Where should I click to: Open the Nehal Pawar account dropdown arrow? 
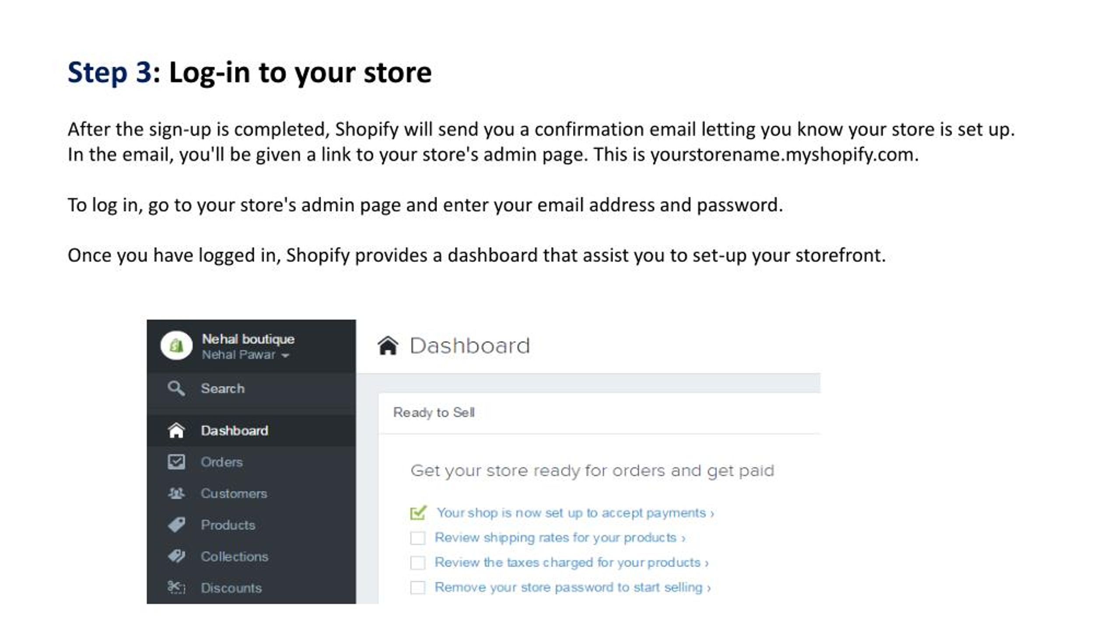285,356
